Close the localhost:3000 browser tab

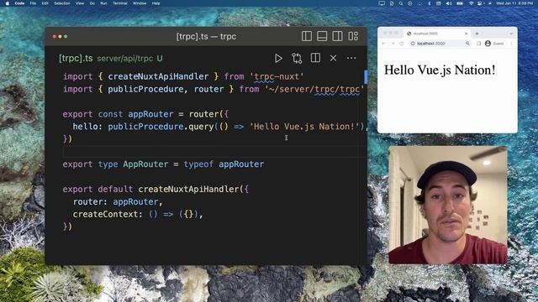466,34
